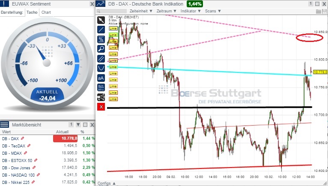Select the trend line drawing tool
Viewport: 328px width, 186px height.
(101, 30)
